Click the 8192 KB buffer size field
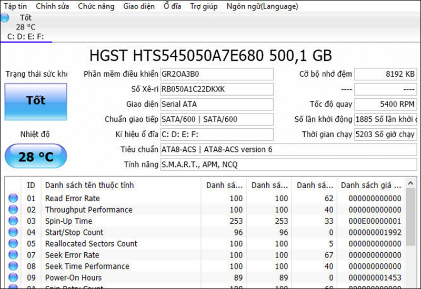421x289 pixels. click(x=386, y=74)
